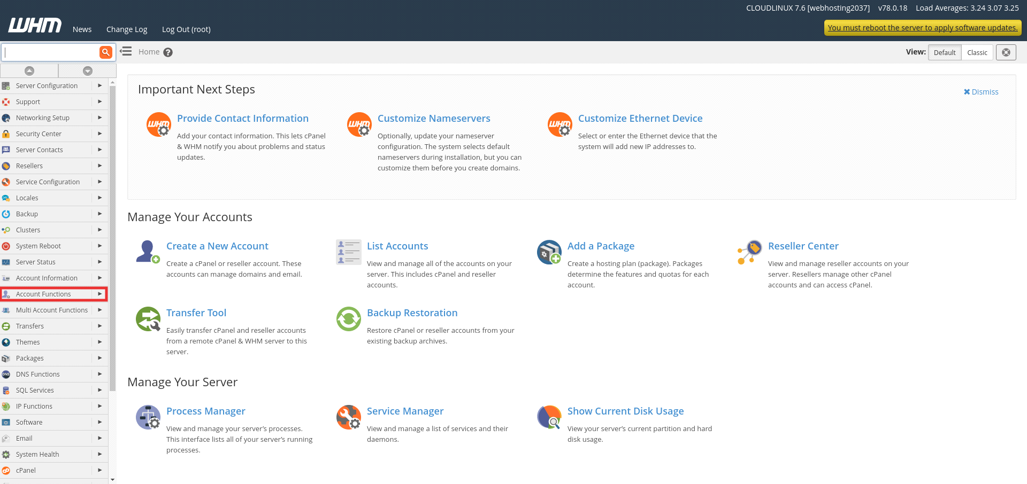The image size is (1027, 484).
Task: Expand the Account Functions sidebar arrow
Action: 99,294
